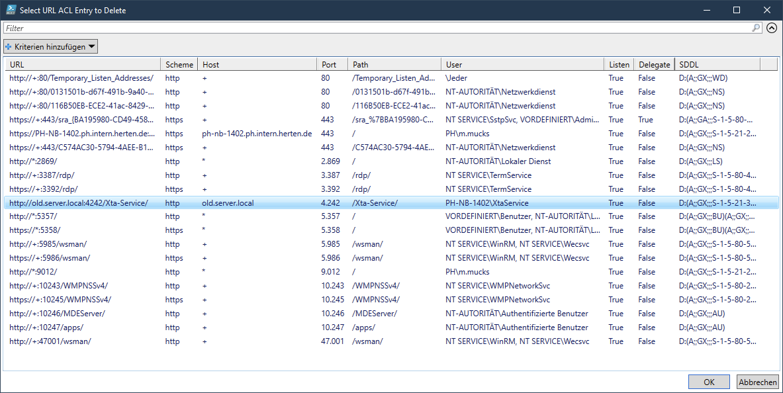
Task: Select row http://+:10243/WMPNSSv4/
Action: pyautogui.click(x=392, y=286)
